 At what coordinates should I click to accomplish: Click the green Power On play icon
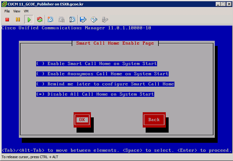tap(29, 19)
